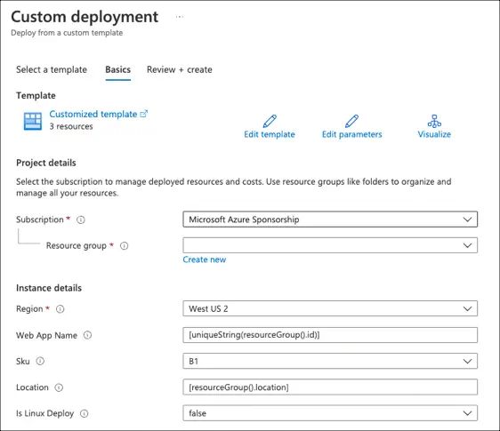
Task: Open the Sku dropdown showing B1
Action: tap(330, 361)
